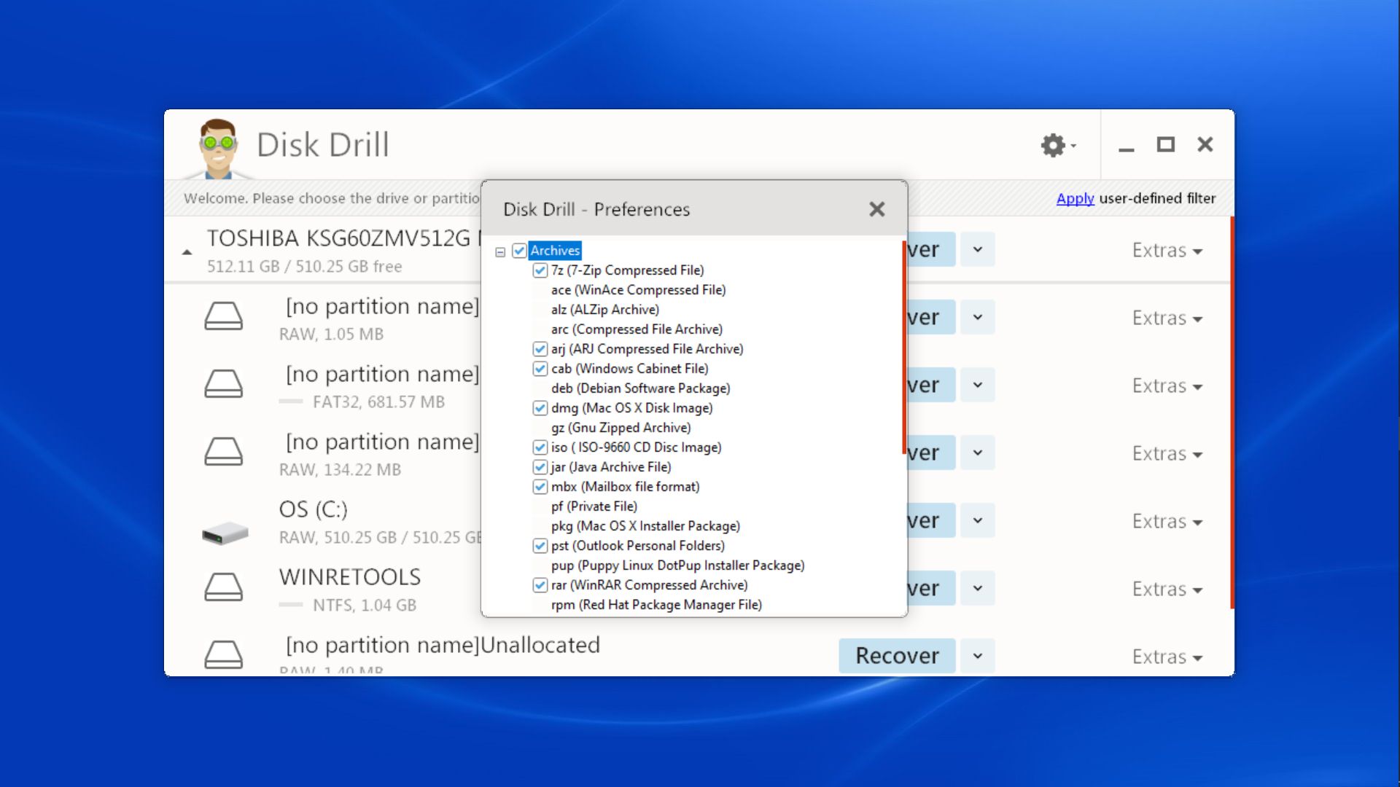This screenshot has width=1400, height=787.
Task: Select gz (Gnu Zipped Archive) entry
Action: coord(621,428)
